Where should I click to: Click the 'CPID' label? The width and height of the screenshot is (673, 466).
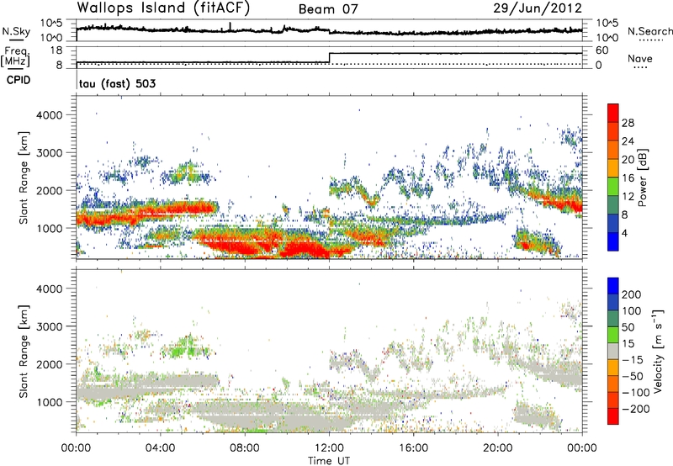19,80
